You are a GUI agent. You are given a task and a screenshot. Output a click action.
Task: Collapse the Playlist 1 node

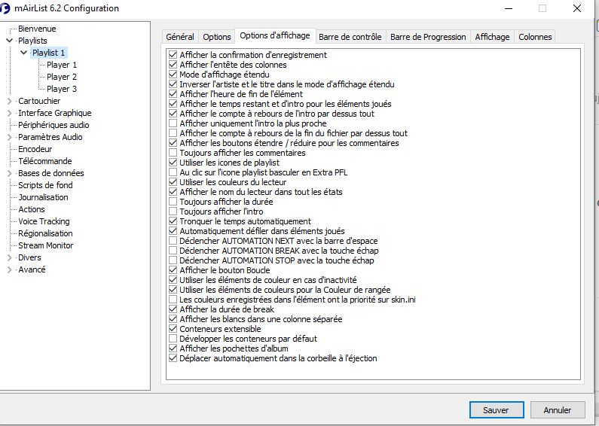(23, 53)
